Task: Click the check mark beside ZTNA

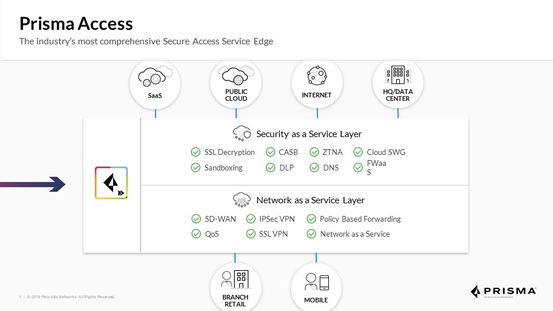Action: click(314, 152)
